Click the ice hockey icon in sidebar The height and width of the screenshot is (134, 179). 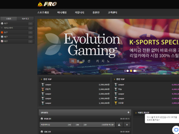click(x=2, y=28)
